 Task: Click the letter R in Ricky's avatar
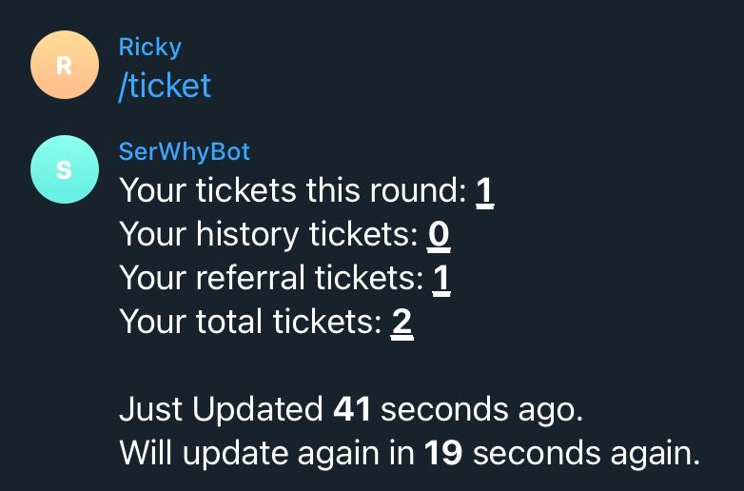pos(65,66)
